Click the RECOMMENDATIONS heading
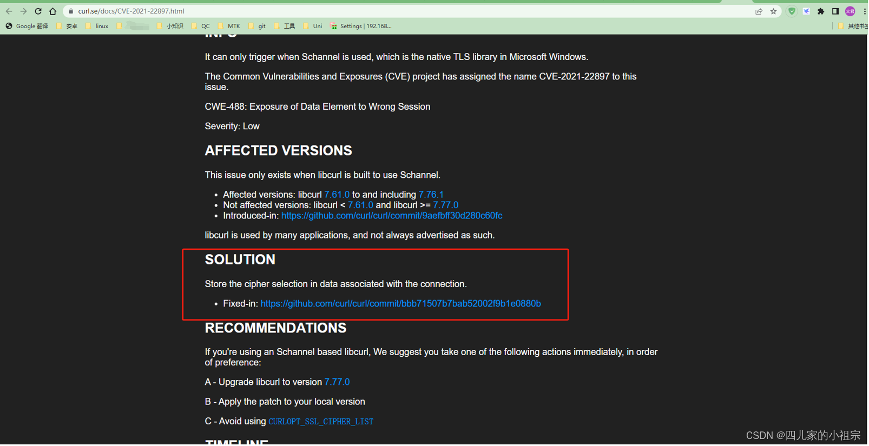 tap(276, 328)
